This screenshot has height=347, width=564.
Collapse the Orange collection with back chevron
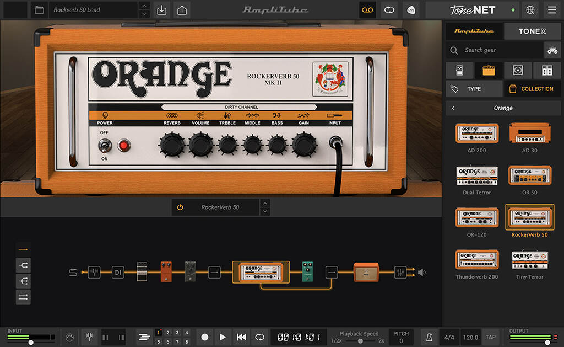[x=454, y=108]
